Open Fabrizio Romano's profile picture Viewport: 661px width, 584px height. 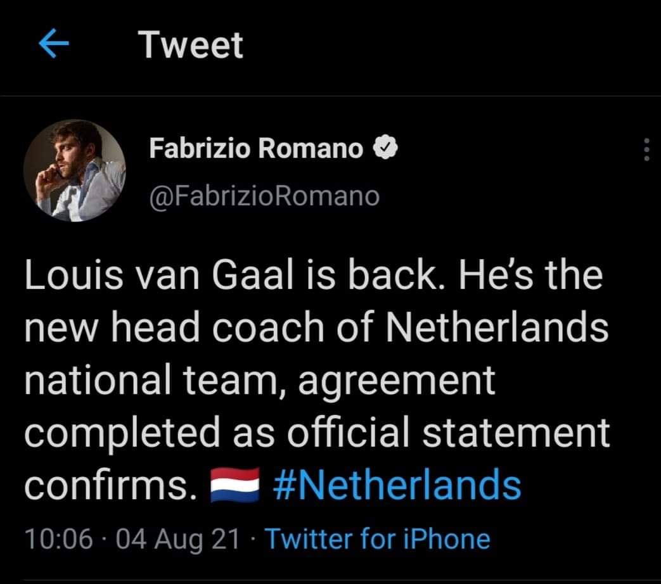(x=75, y=170)
